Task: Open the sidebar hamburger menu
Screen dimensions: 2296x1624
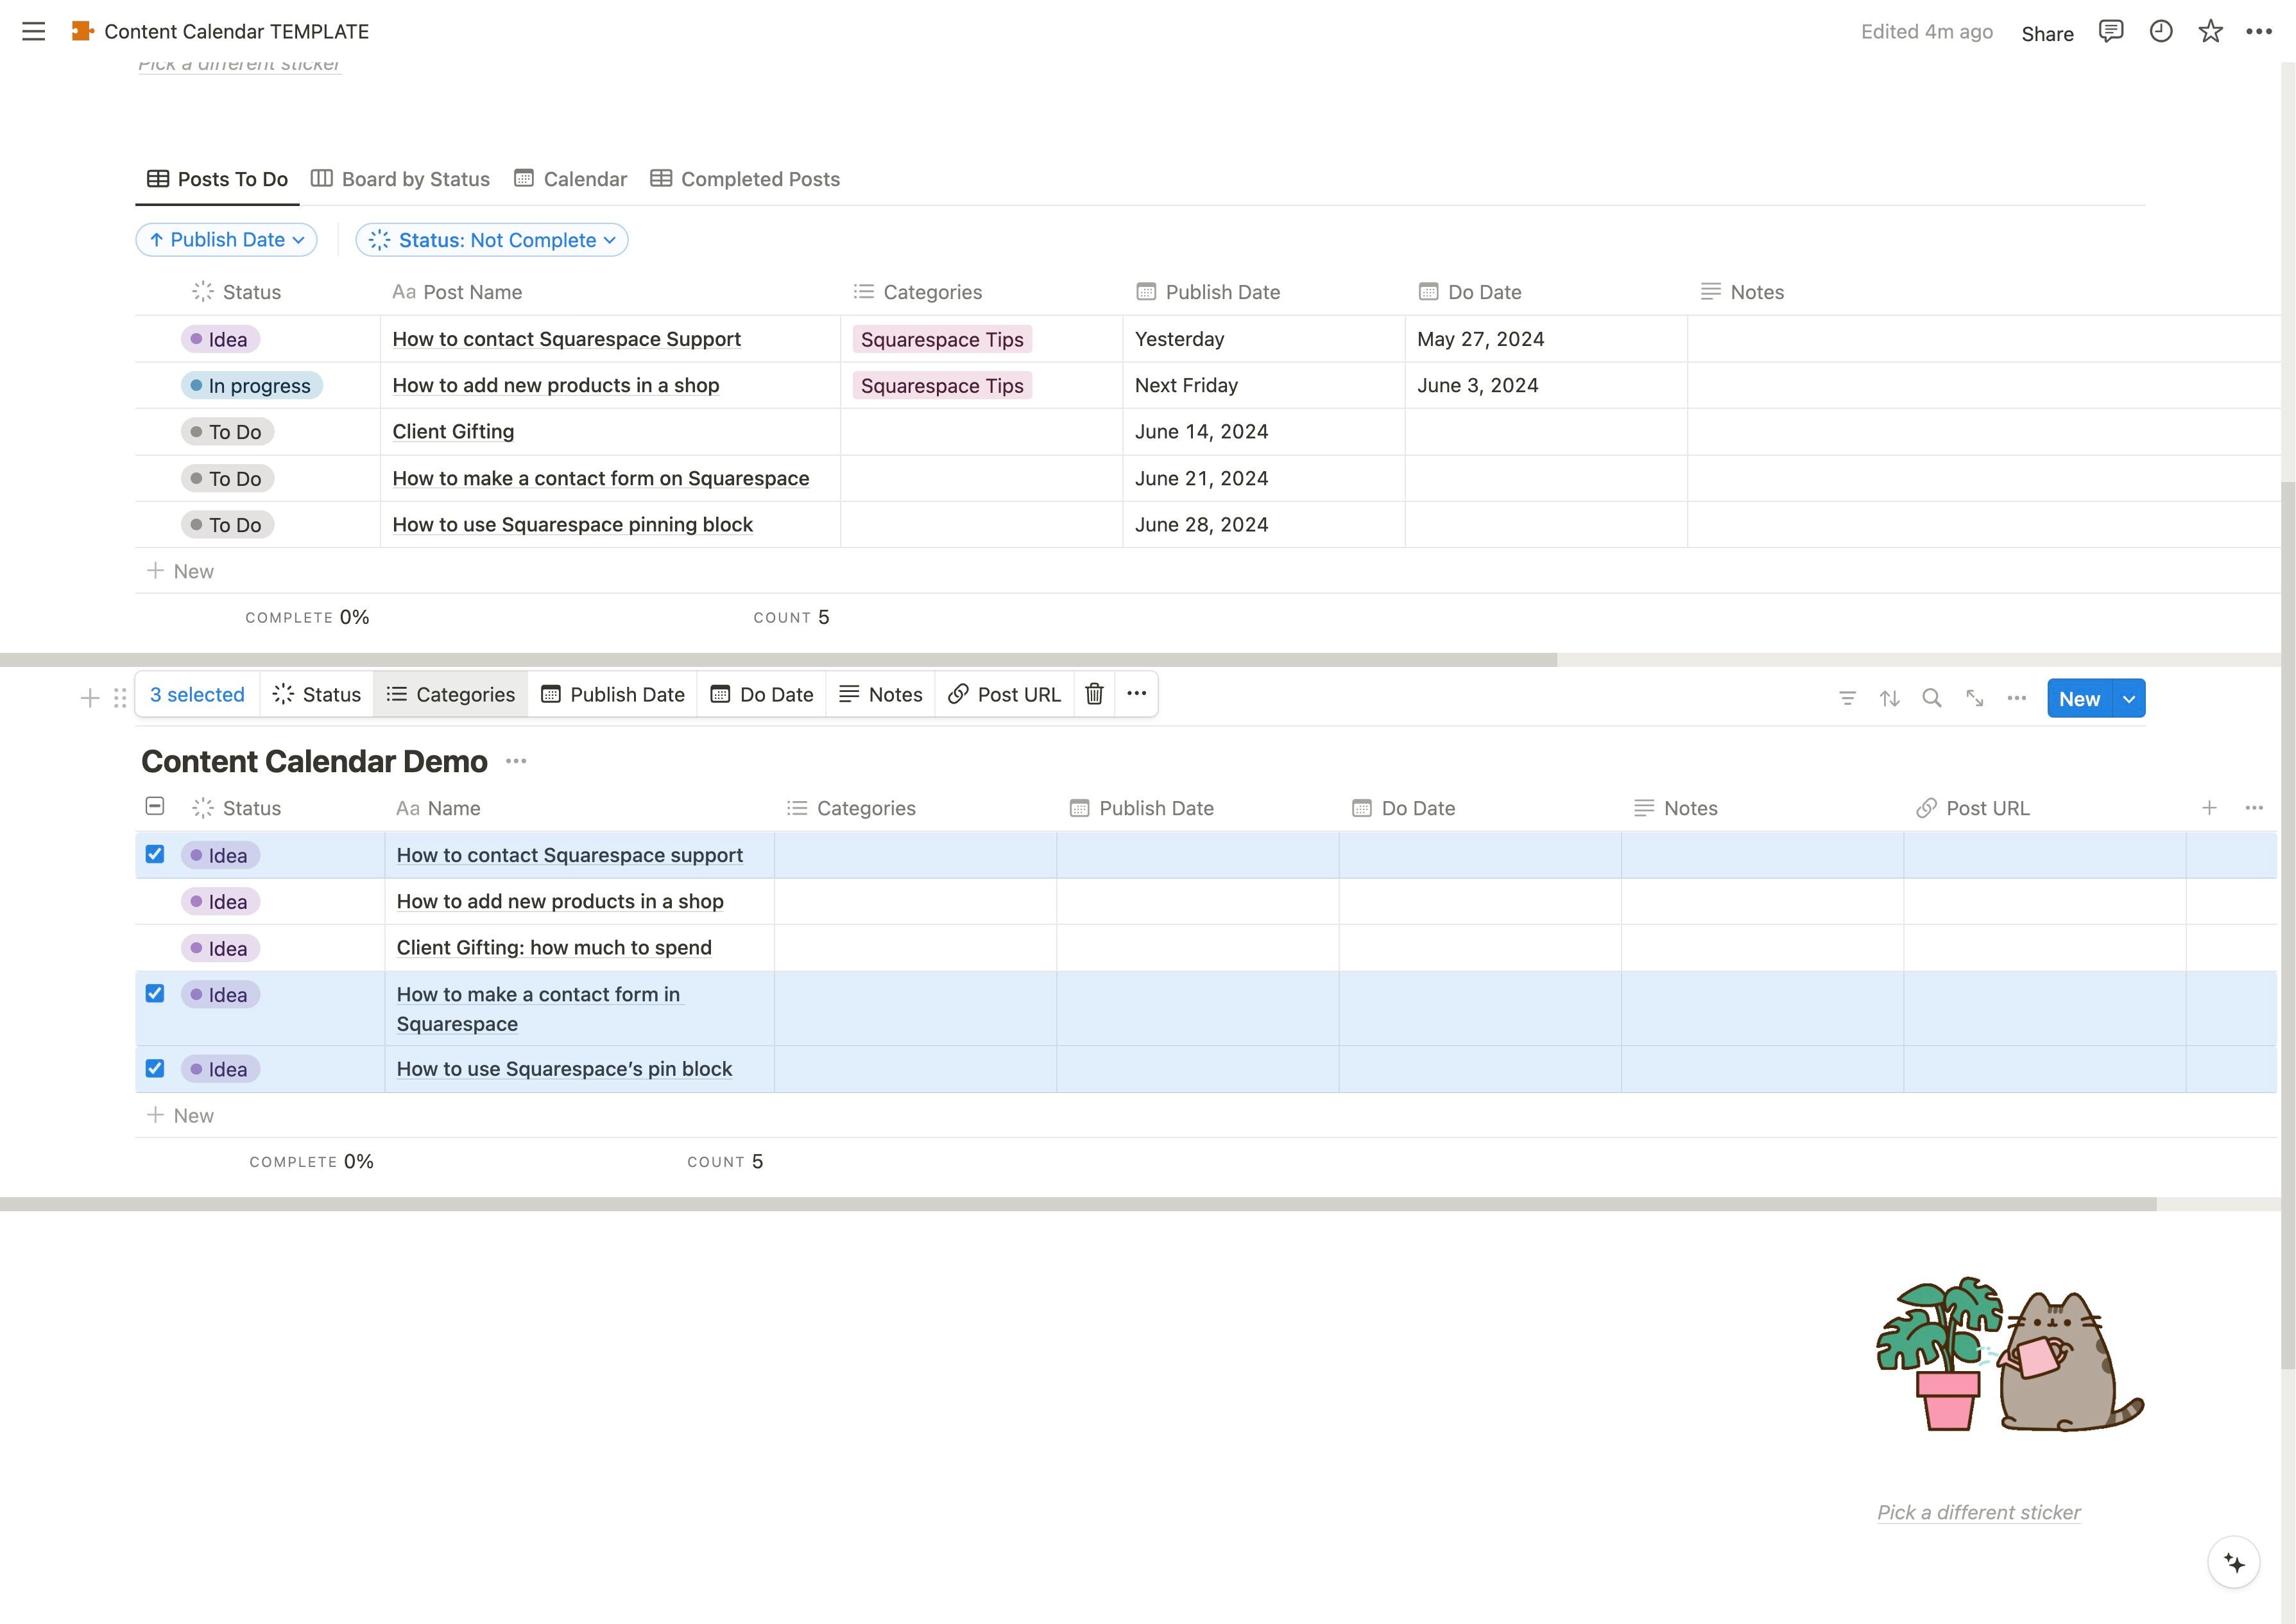Action: click(33, 32)
